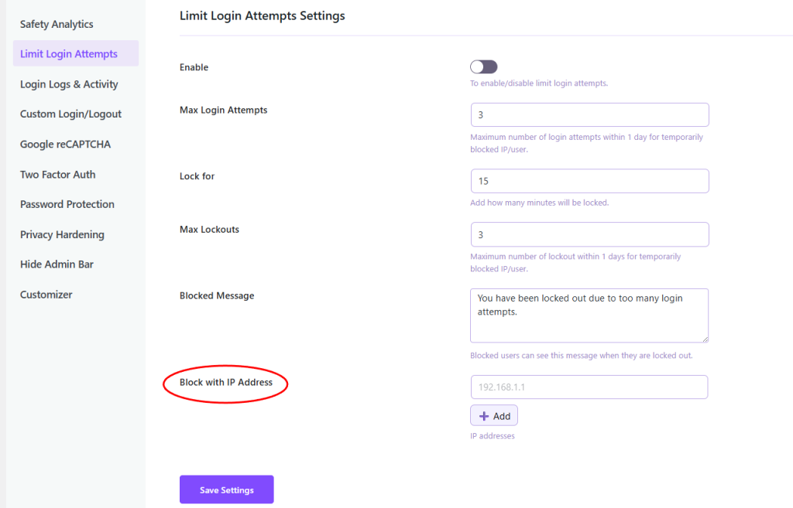Viewport: 793px width, 508px height.
Task: Click the plus icon on Add button
Action: (484, 416)
